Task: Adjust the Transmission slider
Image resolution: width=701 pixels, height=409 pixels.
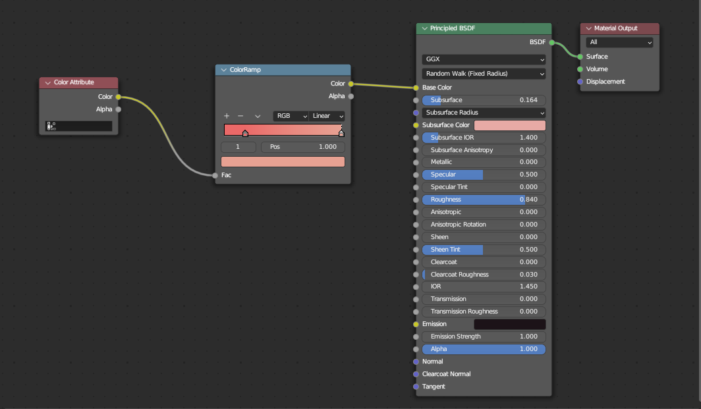Action: click(484, 299)
